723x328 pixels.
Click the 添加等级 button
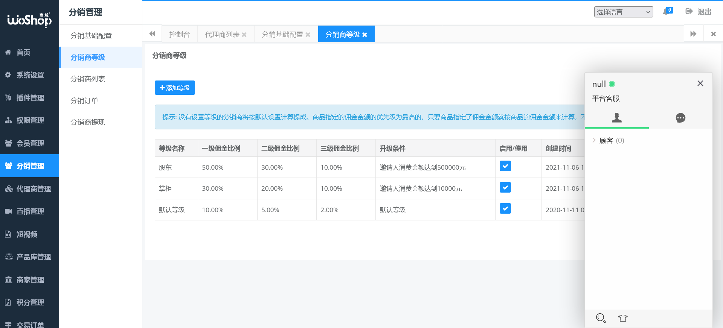pos(175,88)
